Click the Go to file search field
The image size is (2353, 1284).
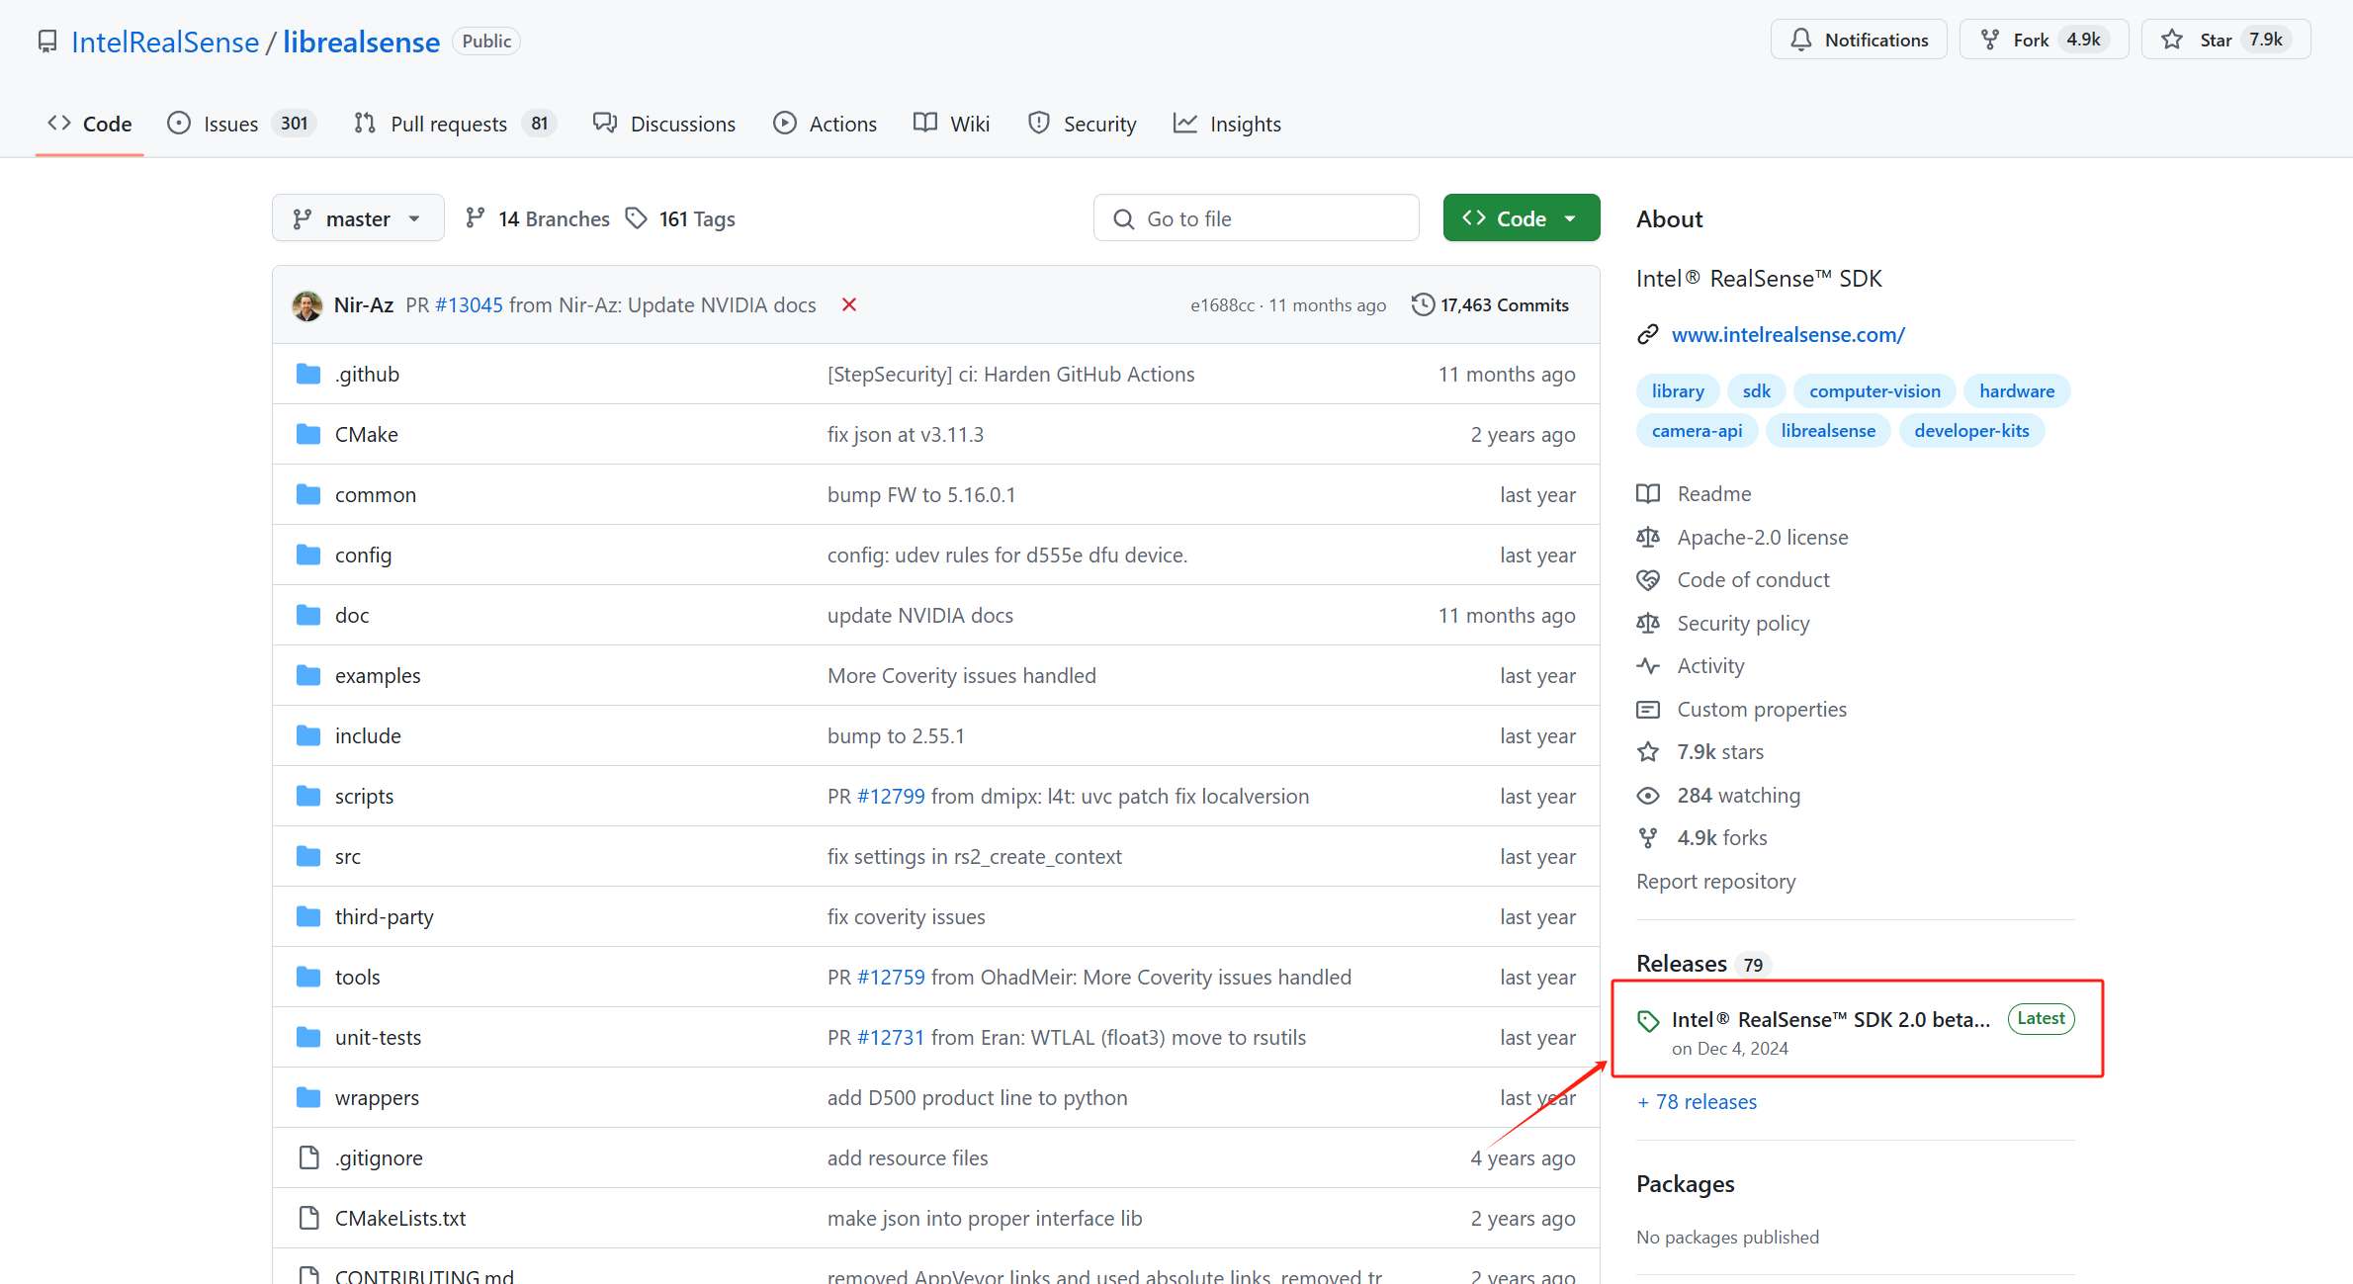(x=1257, y=218)
